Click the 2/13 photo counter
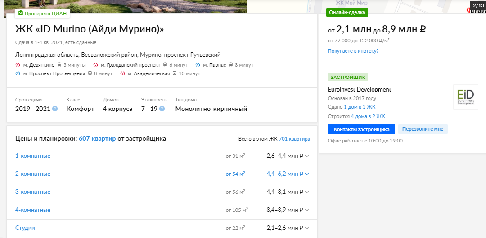The image size is (486, 238). click(x=478, y=5)
